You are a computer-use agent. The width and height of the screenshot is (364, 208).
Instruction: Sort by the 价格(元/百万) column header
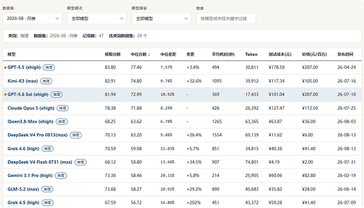tap(314, 54)
